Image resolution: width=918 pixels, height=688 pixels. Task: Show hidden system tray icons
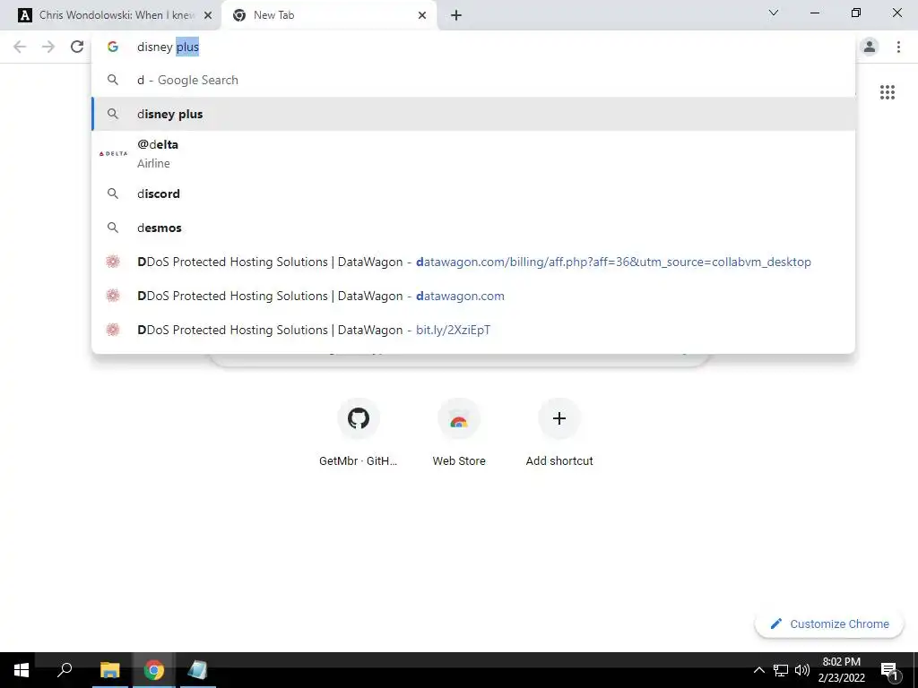tap(758, 670)
